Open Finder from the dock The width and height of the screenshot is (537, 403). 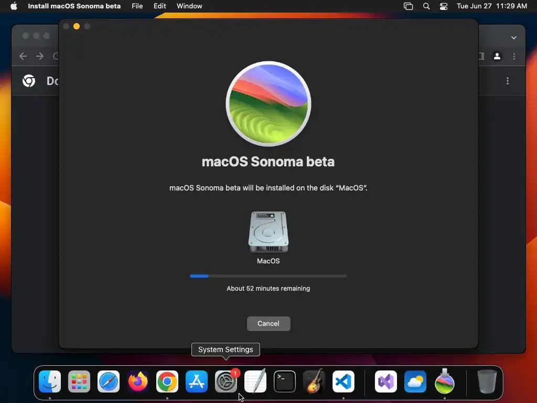50,381
